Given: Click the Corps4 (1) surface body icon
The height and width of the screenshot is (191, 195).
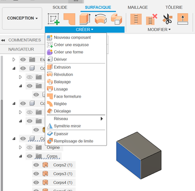Looking at the screenshot, I should click(45, 183).
